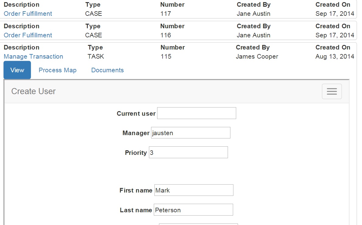Viewport: 362px width, 225px height.
Task: Click into the Manager field containing jausten
Action: coord(191,133)
